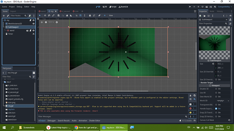Open snapping options three-dot menu
This screenshot has width=234, height=131.
[x=85, y=15]
